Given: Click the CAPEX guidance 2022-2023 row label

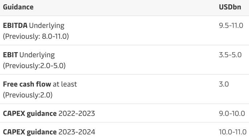Looking at the screenshot, I should 49,114.
